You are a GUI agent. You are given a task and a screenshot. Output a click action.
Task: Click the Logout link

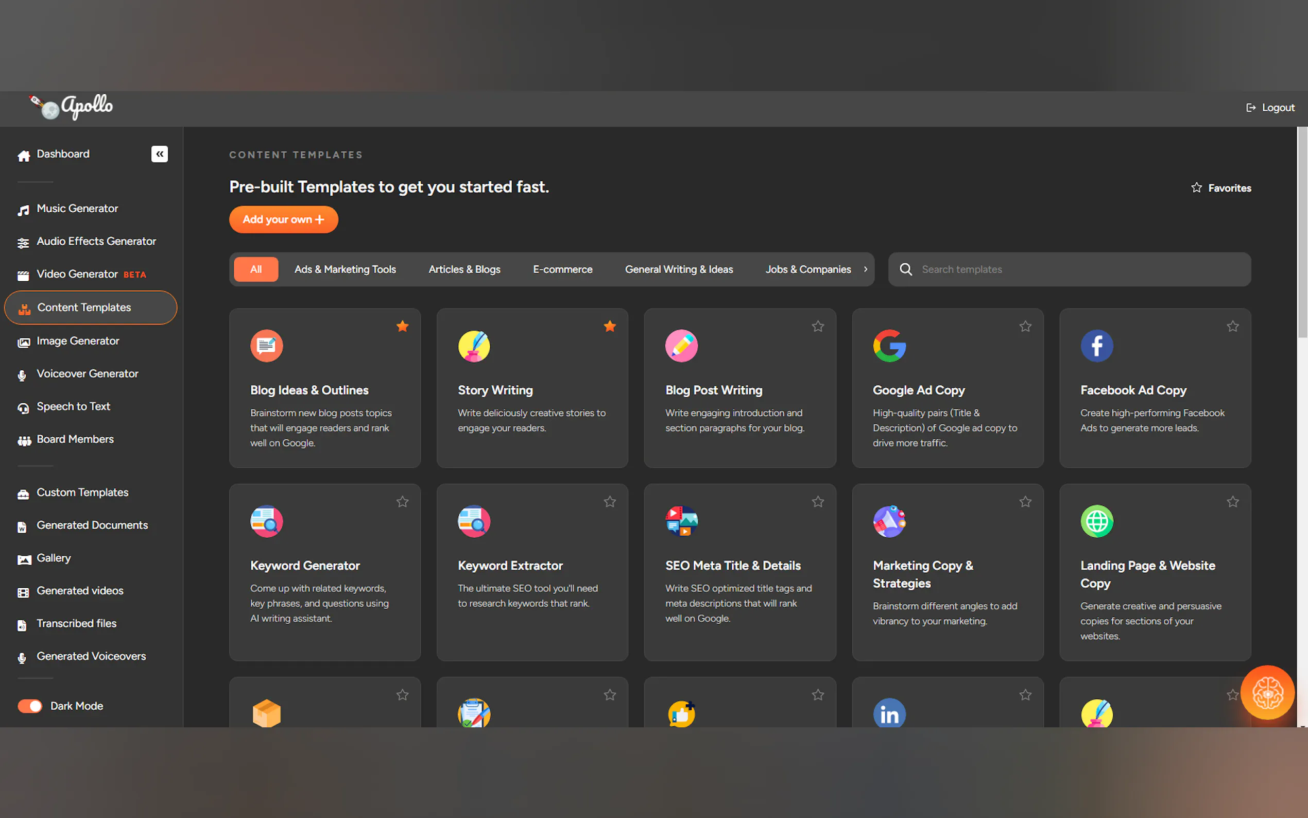click(x=1270, y=108)
